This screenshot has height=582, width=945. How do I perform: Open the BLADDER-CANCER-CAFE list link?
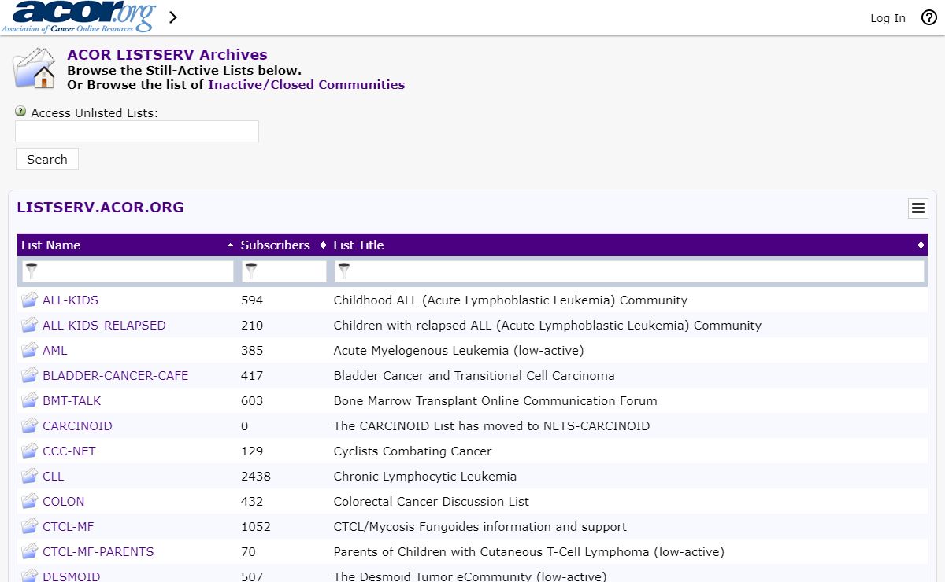coord(115,376)
